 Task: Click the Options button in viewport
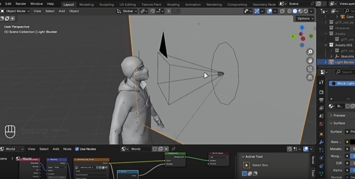[305, 18]
